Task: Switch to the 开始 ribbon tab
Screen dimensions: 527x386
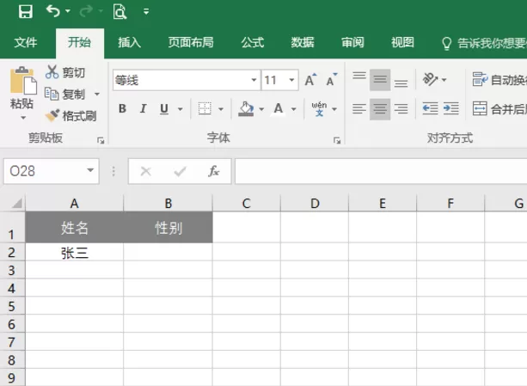Action: (79, 42)
